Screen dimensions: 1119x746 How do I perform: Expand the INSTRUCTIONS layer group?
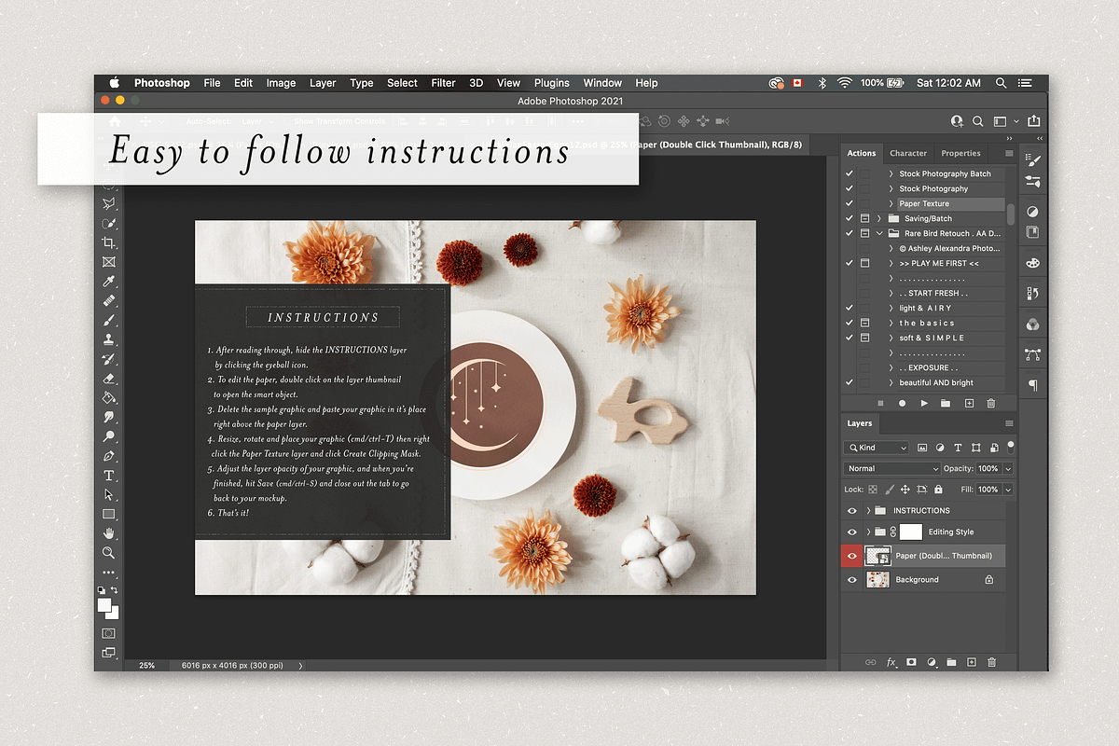(x=869, y=511)
